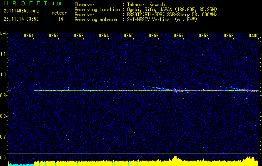This screenshot has height=166, width=262.
Task: Click the kHz axis unit label
Action: [x=4, y=34]
